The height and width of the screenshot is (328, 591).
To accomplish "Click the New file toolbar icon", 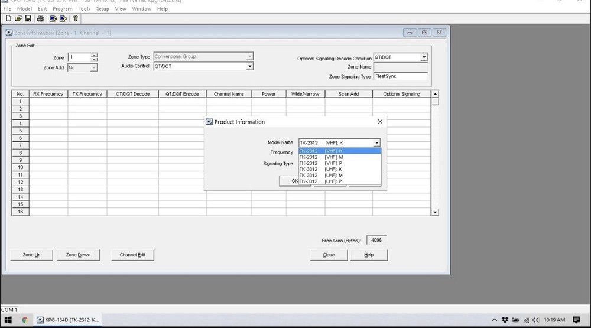I will [x=8, y=18].
